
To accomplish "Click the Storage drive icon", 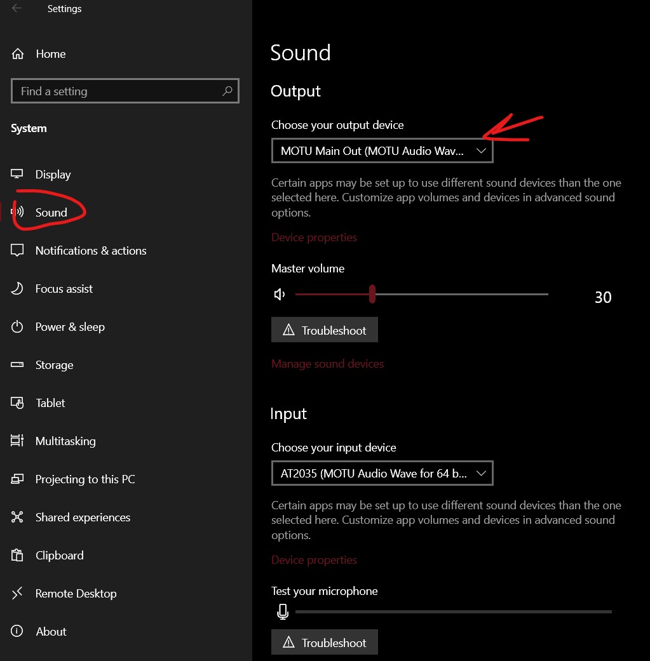I will 17,364.
